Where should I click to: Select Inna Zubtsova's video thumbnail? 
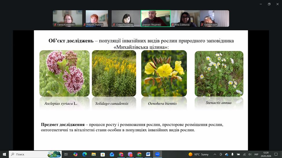pos(185,18)
